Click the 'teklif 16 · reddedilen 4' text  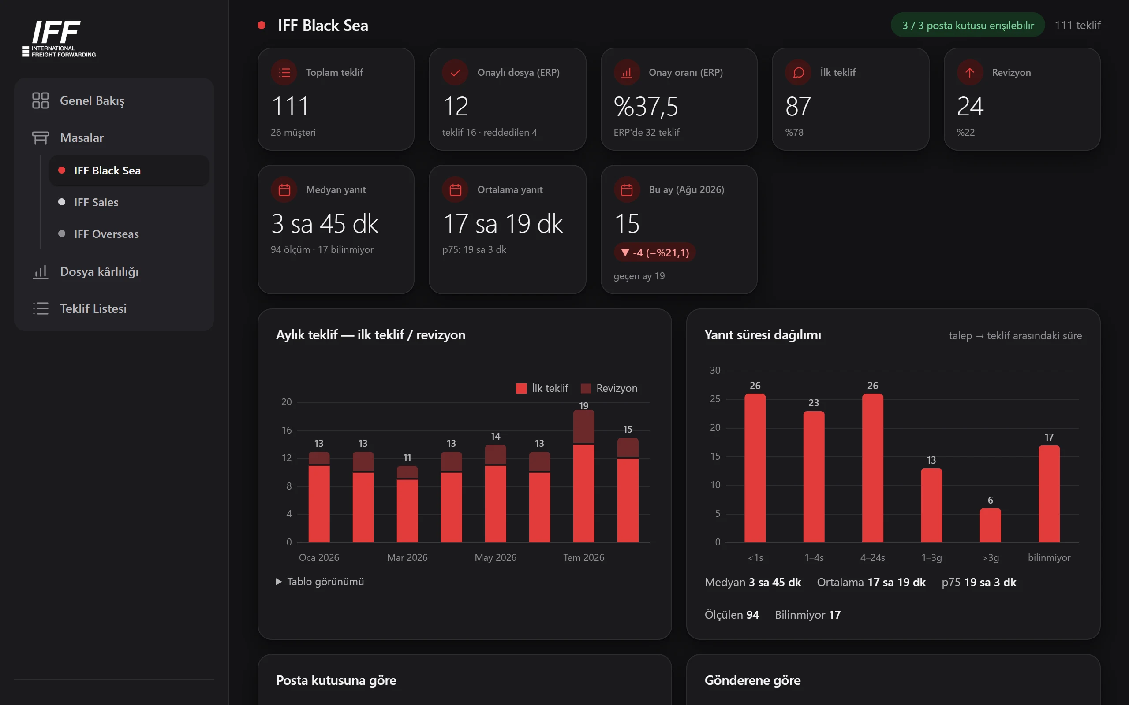(x=490, y=133)
